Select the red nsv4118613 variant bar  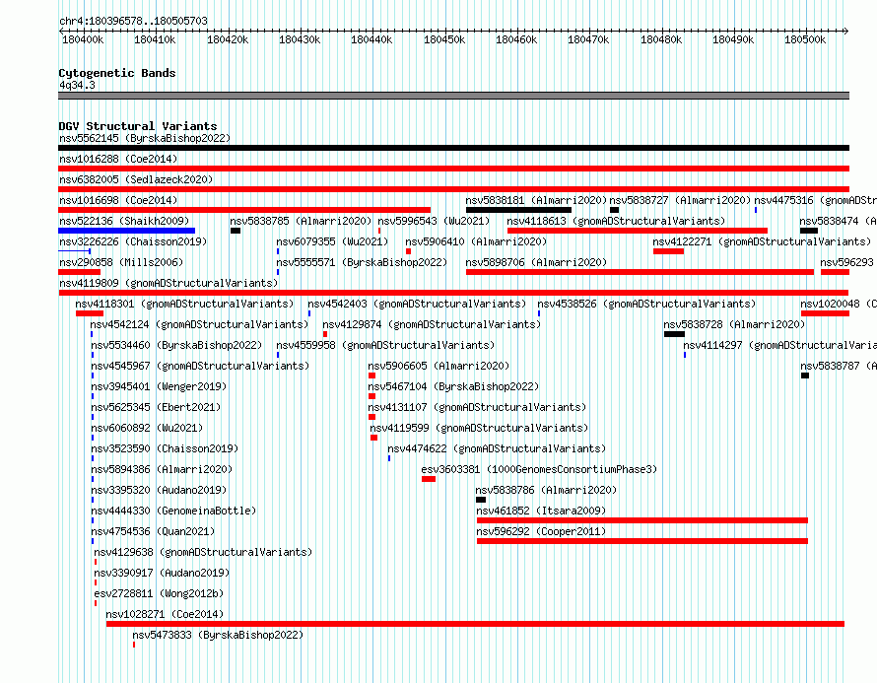tap(638, 231)
